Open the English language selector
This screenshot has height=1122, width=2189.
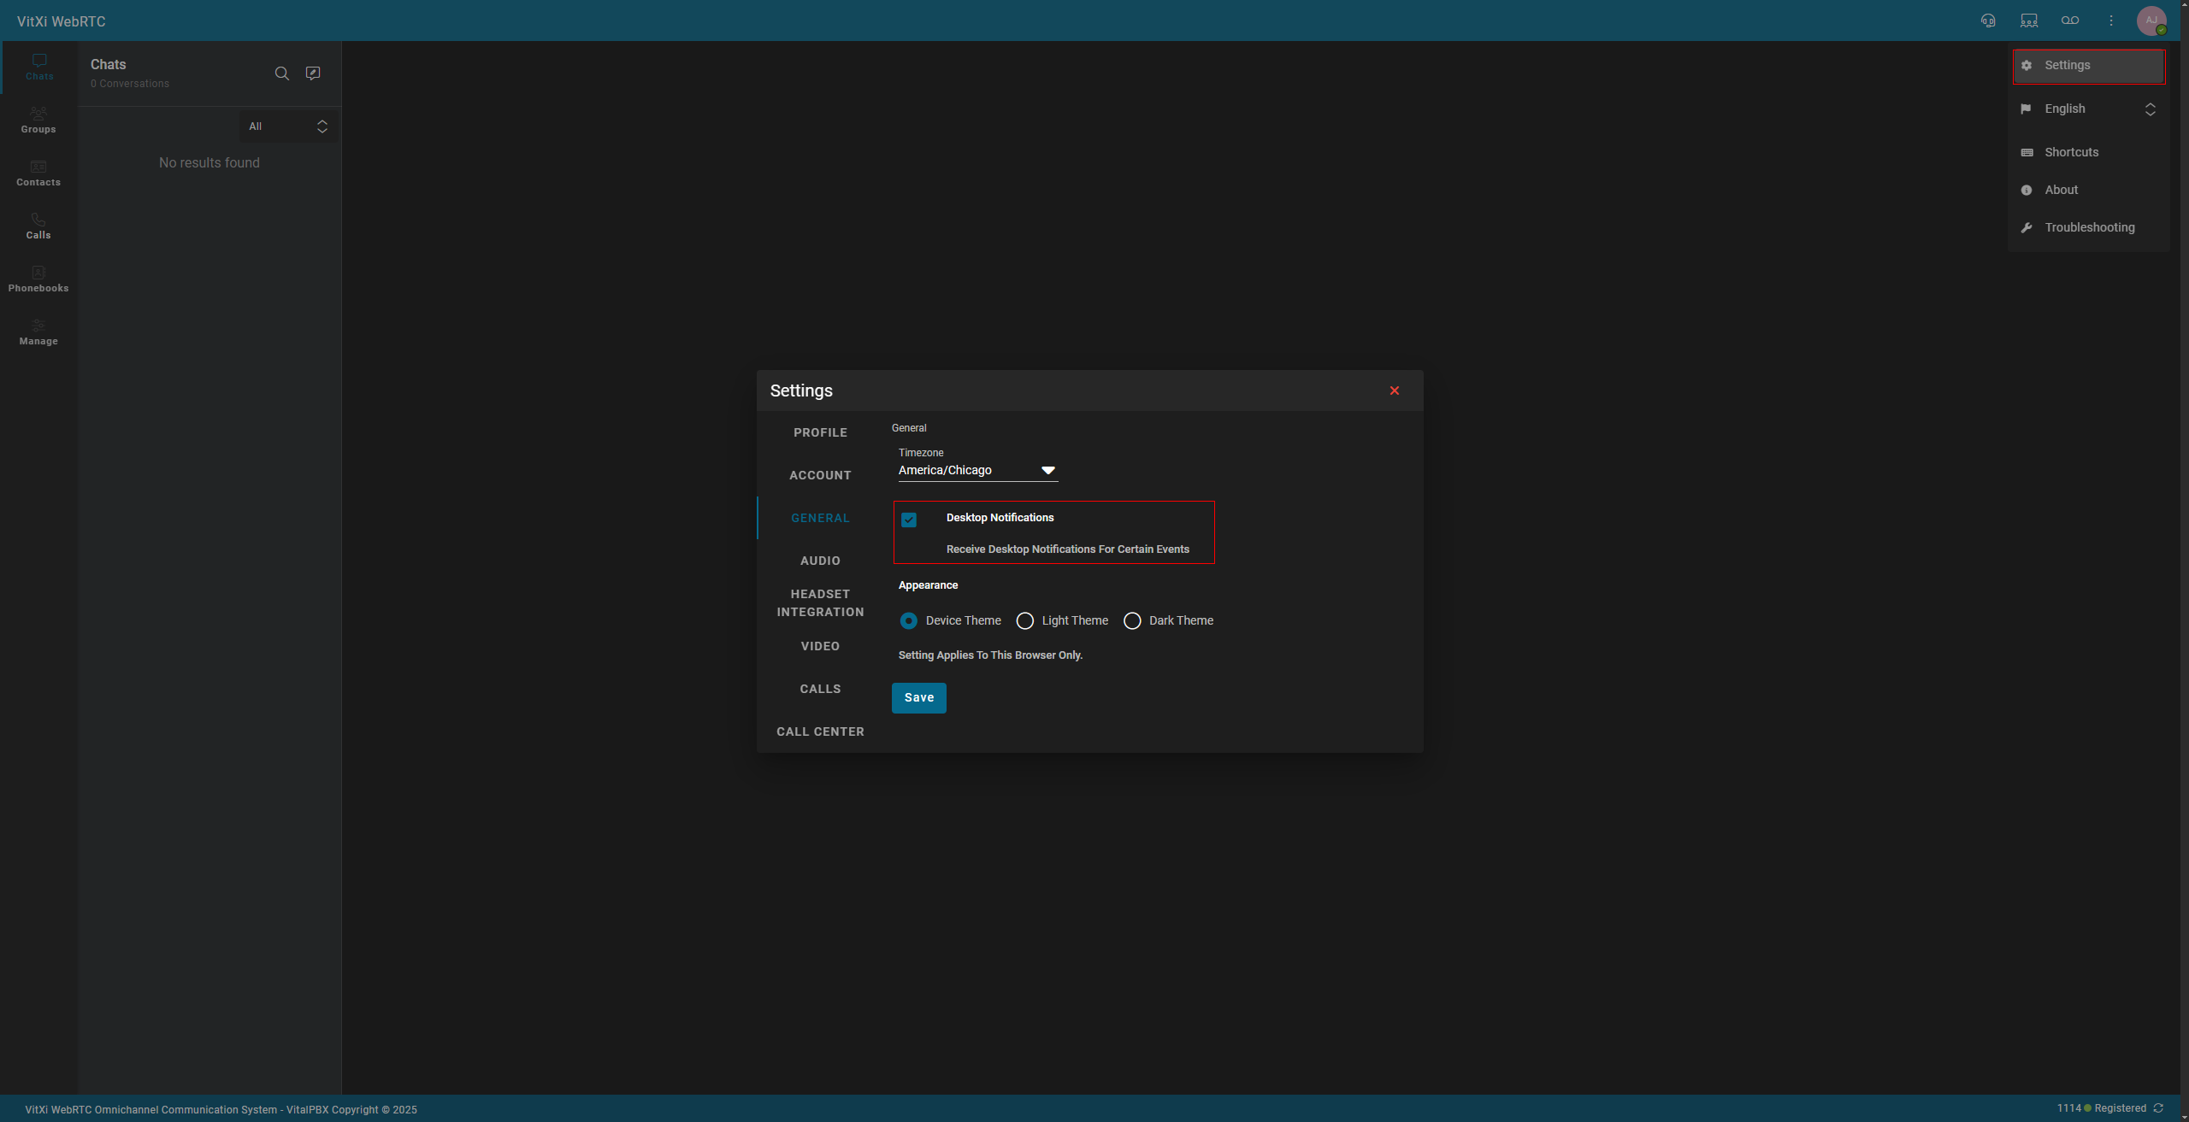click(2088, 109)
